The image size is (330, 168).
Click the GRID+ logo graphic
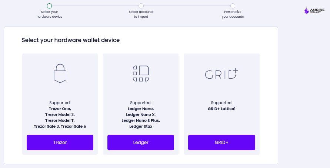(221, 73)
